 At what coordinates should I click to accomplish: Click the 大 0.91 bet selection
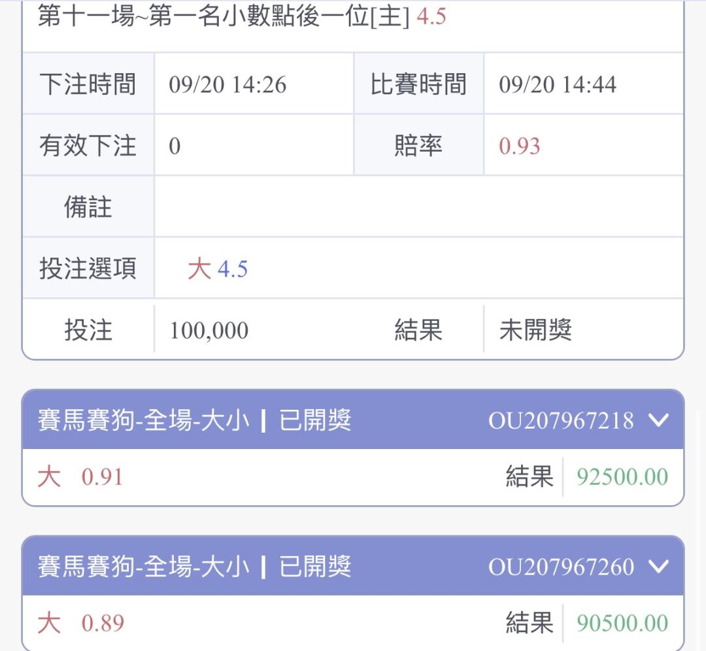tap(80, 476)
